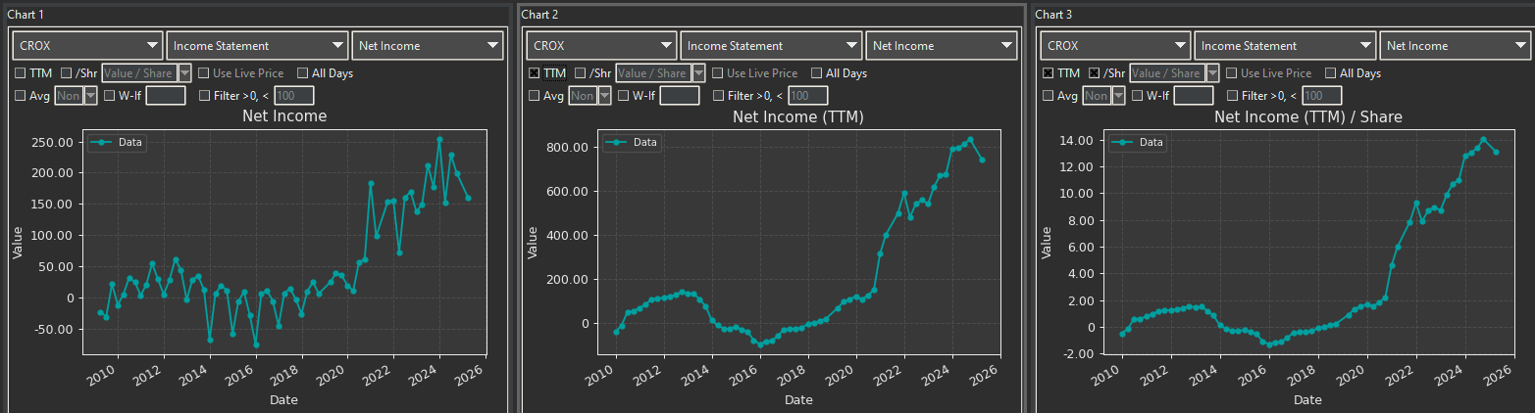Select the Chart 1 panel header
This screenshot has height=413, width=1535.
(26, 15)
